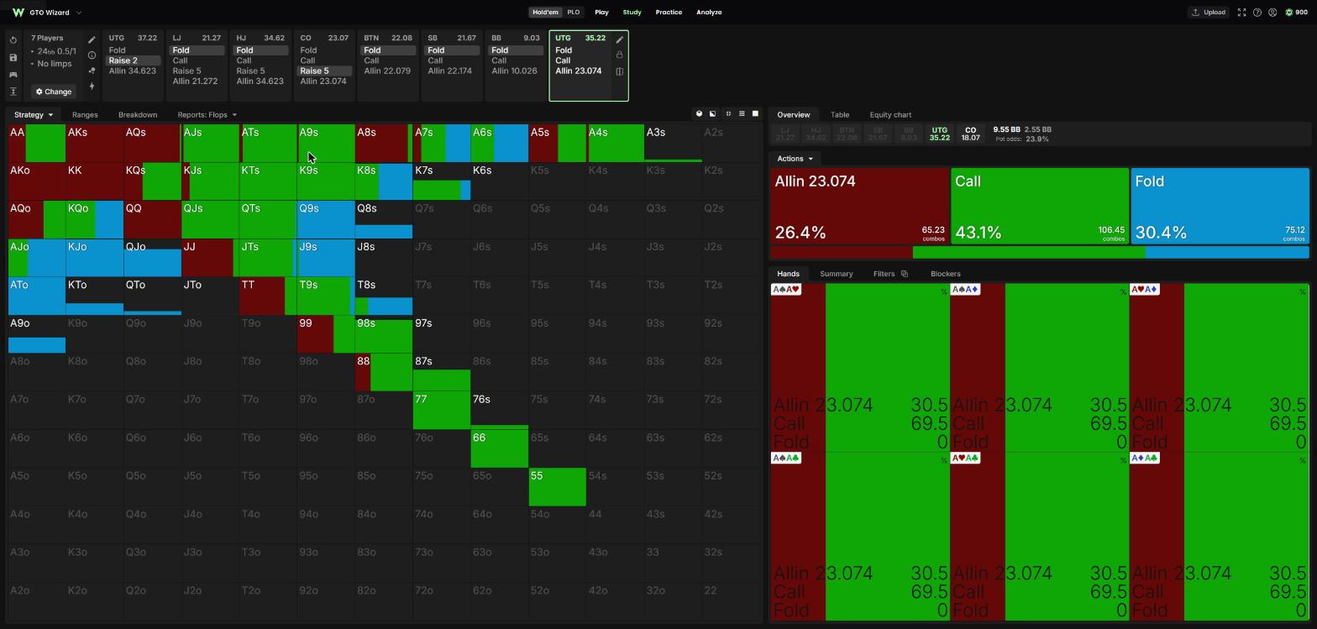Switch to Equity chart tab

tap(890, 114)
